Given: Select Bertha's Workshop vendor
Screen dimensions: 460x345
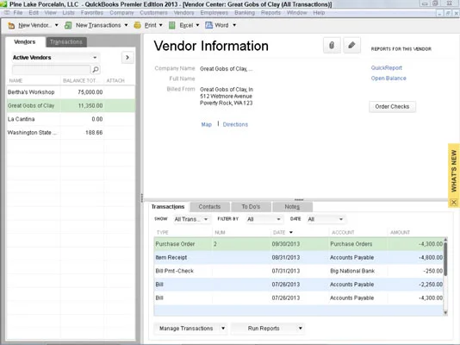Looking at the screenshot, I should 71,92.
